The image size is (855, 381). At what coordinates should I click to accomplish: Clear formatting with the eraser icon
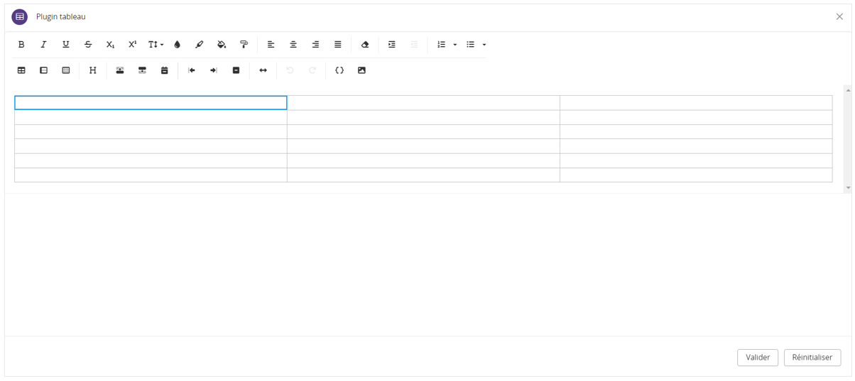click(365, 45)
